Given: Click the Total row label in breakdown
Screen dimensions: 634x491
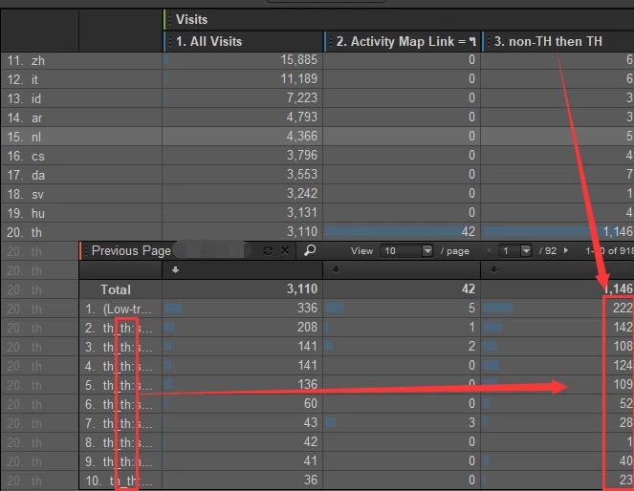Looking at the screenshot, I should pos(116,289).
